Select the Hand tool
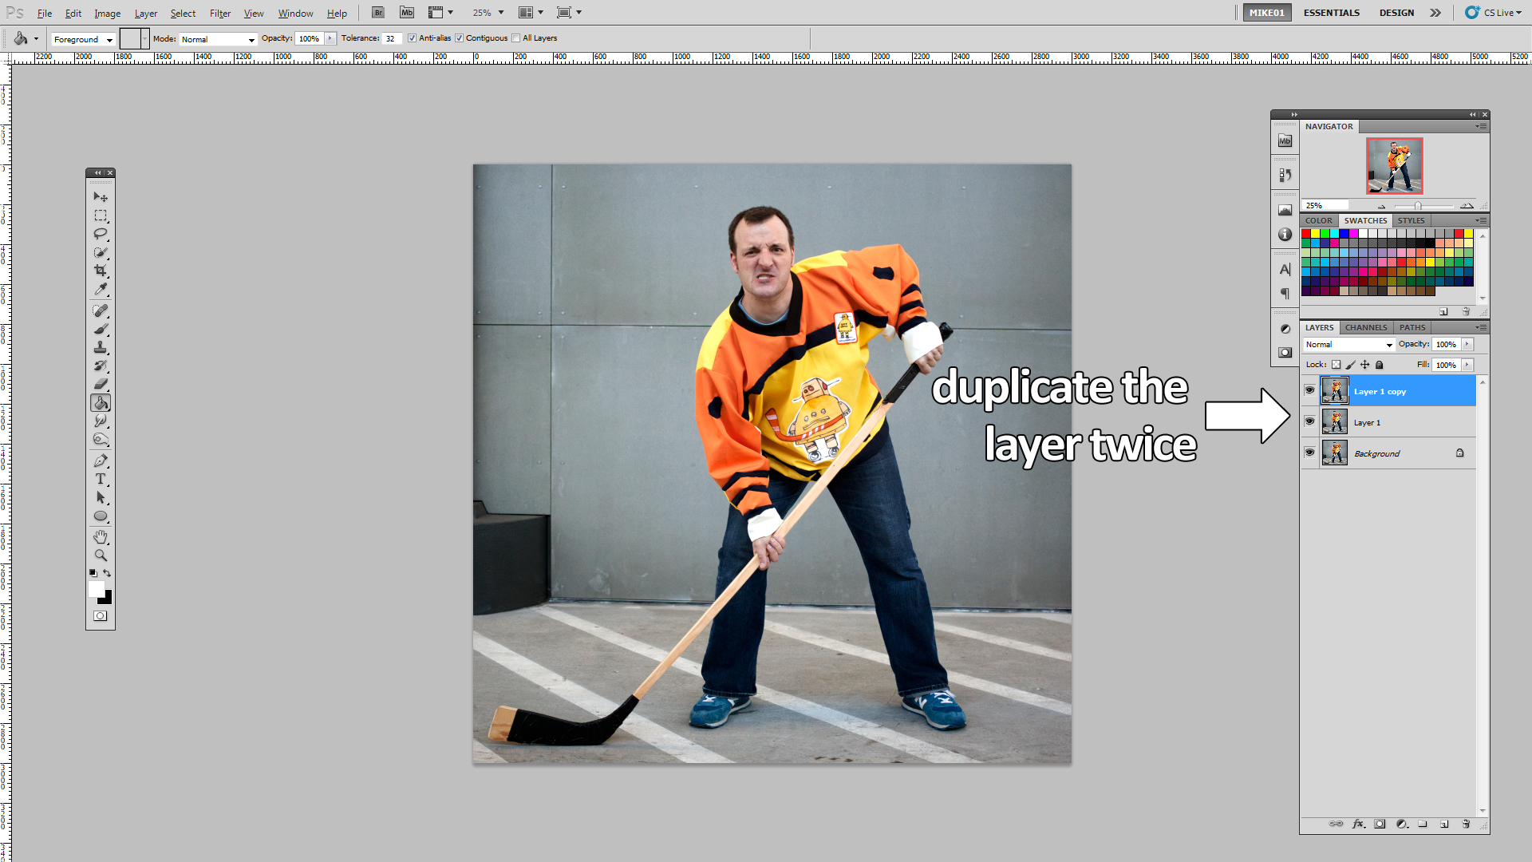This screenshot has height=862, width=1532. click(101, 536)
